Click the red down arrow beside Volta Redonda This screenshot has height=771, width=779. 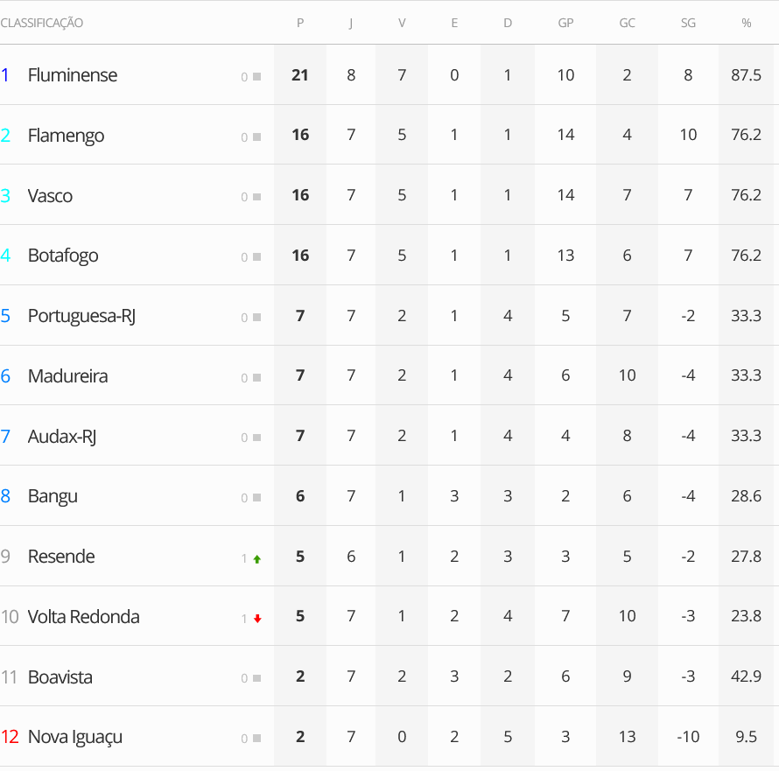point(256,619)
